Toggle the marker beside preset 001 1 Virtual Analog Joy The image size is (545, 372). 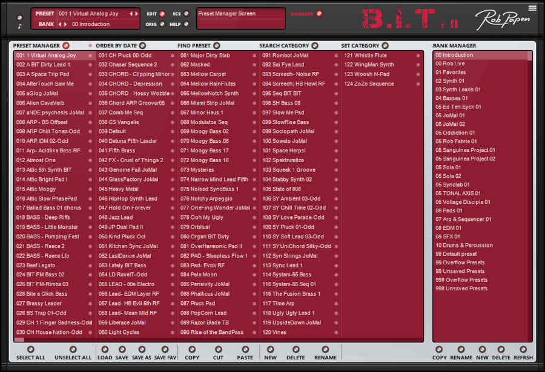[90, 54]
